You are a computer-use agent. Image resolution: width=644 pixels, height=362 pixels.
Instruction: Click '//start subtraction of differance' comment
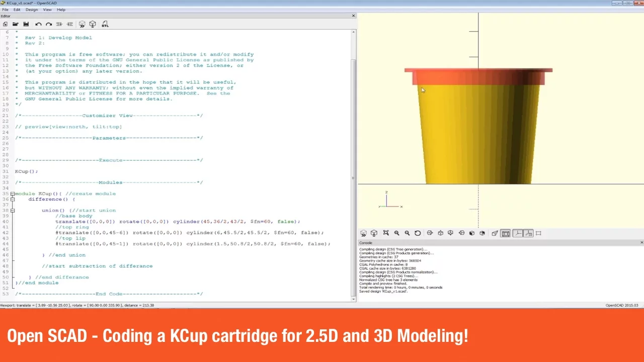coord(97,266)
